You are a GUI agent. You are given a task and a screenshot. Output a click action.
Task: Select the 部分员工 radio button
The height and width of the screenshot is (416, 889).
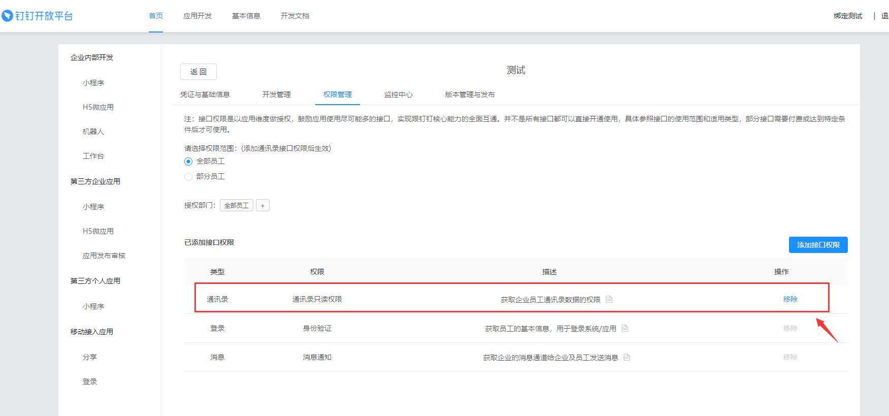pos(188,177)
